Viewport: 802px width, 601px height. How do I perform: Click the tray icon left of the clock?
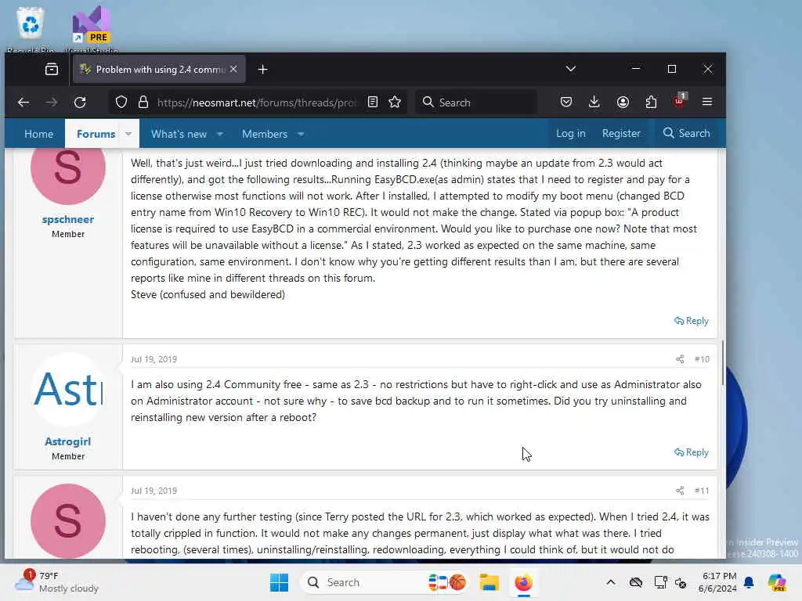(x=681, y=582)
